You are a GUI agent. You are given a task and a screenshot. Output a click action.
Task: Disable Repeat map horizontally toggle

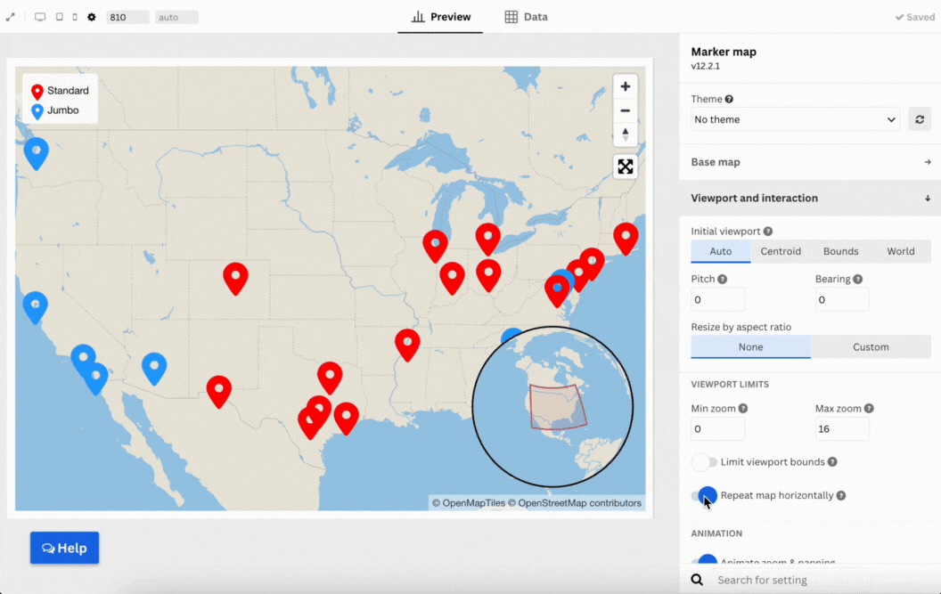[x=704, y=495]
